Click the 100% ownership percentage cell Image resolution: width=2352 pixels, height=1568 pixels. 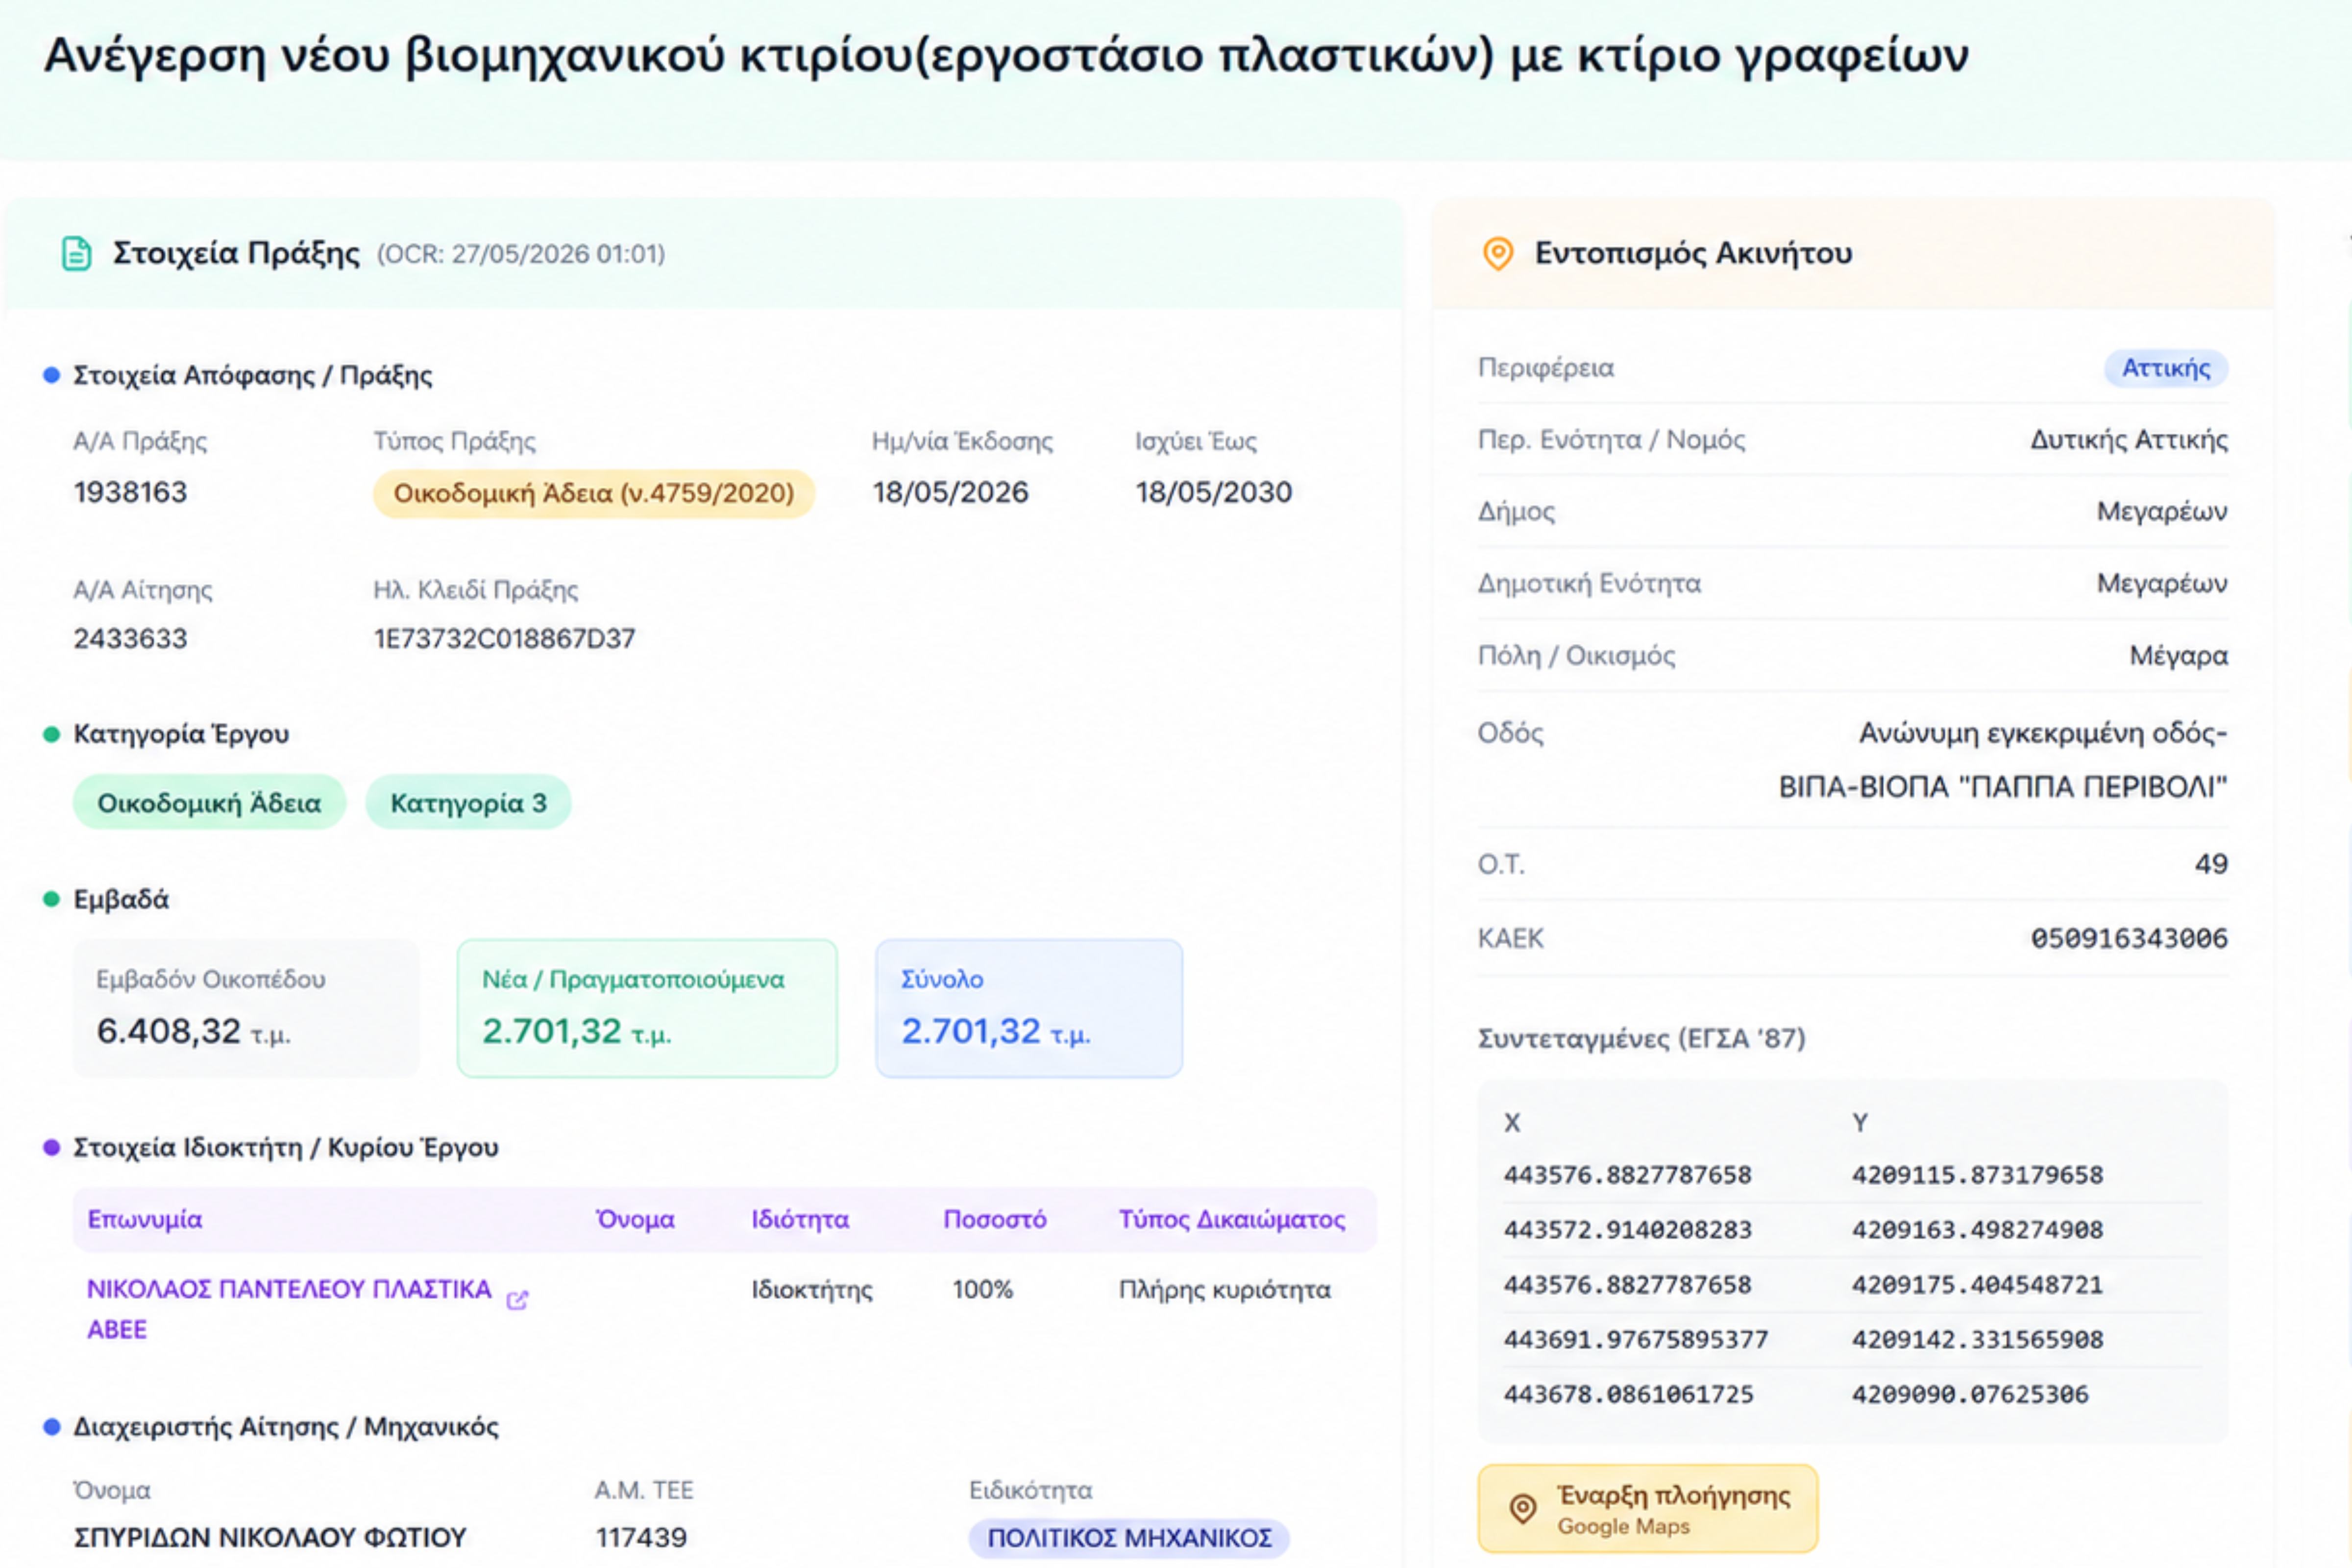pyautogui.click(x=982, y=1290)
